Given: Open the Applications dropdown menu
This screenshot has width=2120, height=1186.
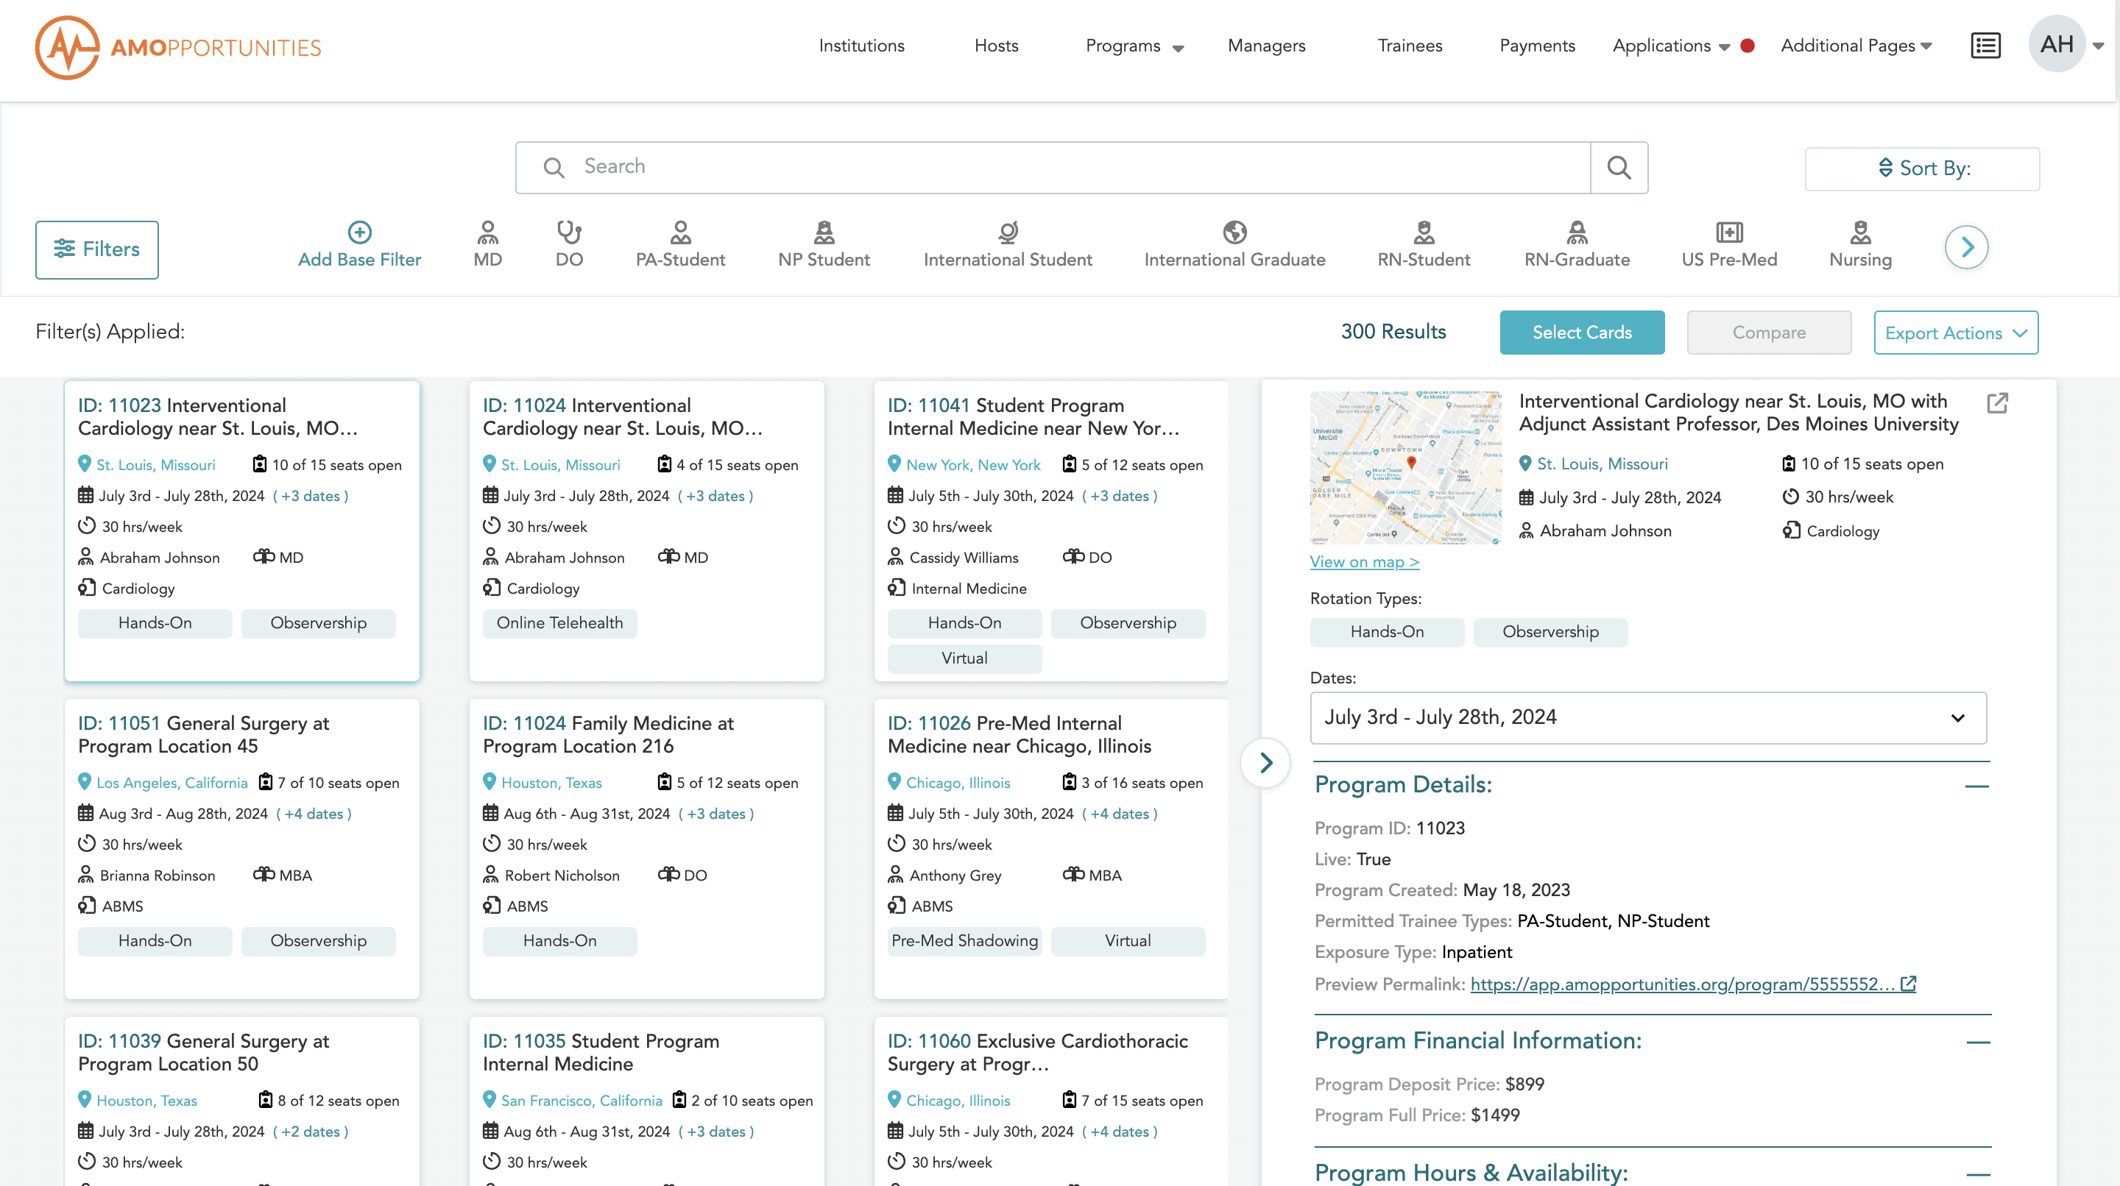Looking at the screenshot, I should pos(1671,46).
